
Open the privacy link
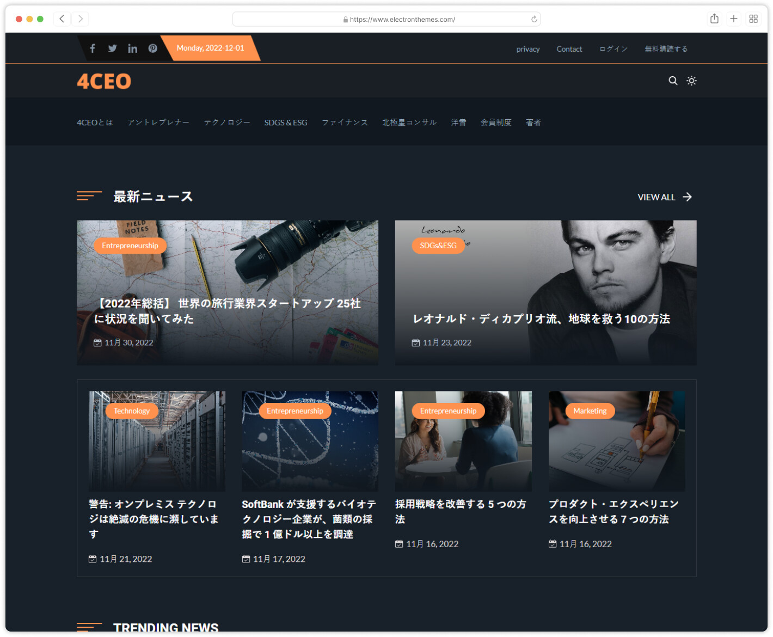(x=528, y=49)
